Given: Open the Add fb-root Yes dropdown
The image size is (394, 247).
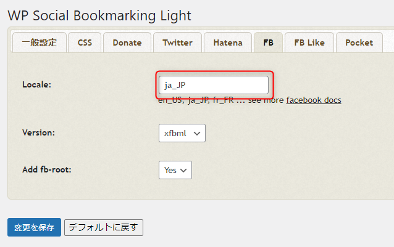Looking at the screenshot, I should click(175, 170).
